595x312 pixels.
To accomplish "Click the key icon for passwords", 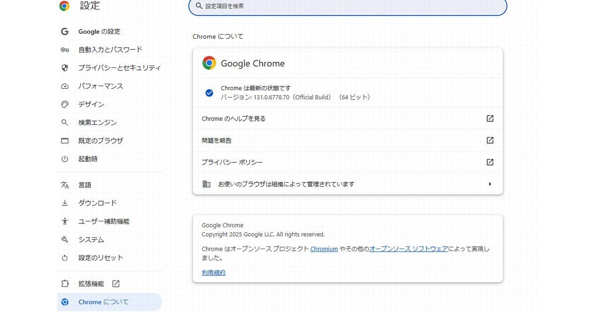I will pos(64,50).
